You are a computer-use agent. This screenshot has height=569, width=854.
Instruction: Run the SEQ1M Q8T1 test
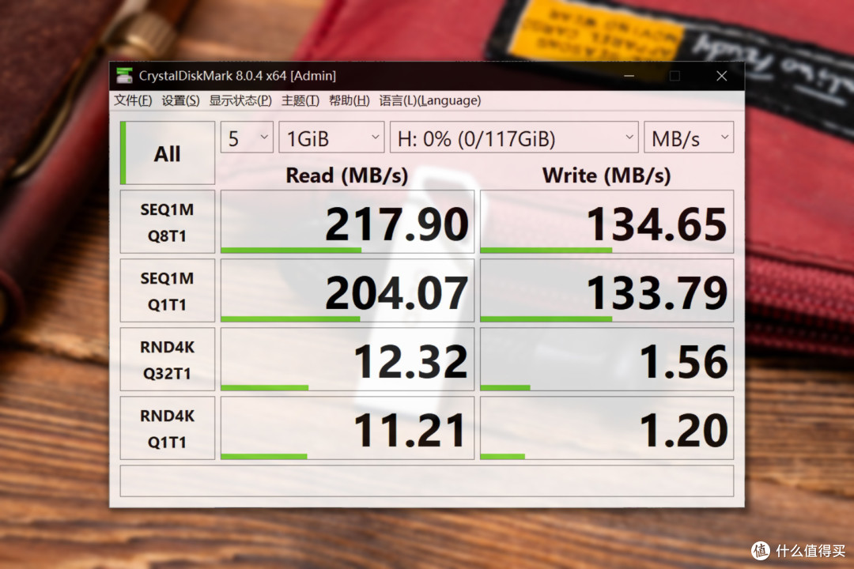[x=167, y=222]
